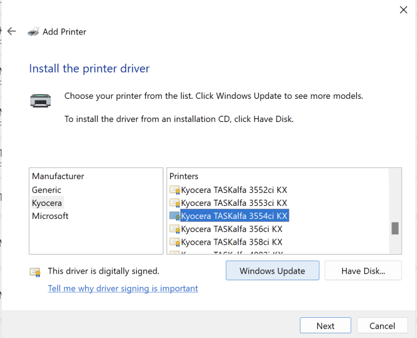Screen dimensions: 417x338
Task: Click the Add Printer title printer icon
Action: [33, 32]
